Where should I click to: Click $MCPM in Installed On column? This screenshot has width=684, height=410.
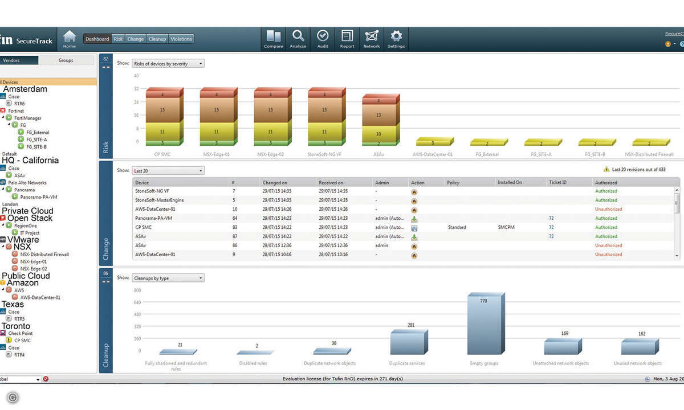click(x=506, y=227)
